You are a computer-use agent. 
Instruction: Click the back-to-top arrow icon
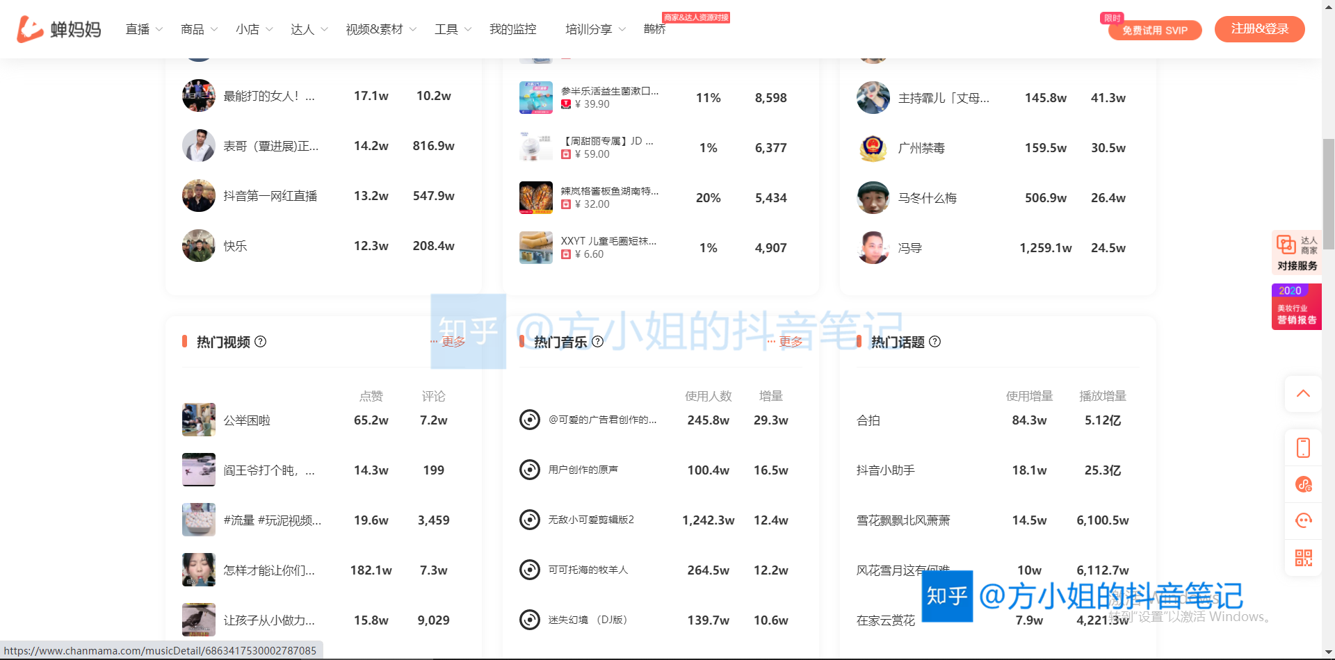coord(1303,394)
